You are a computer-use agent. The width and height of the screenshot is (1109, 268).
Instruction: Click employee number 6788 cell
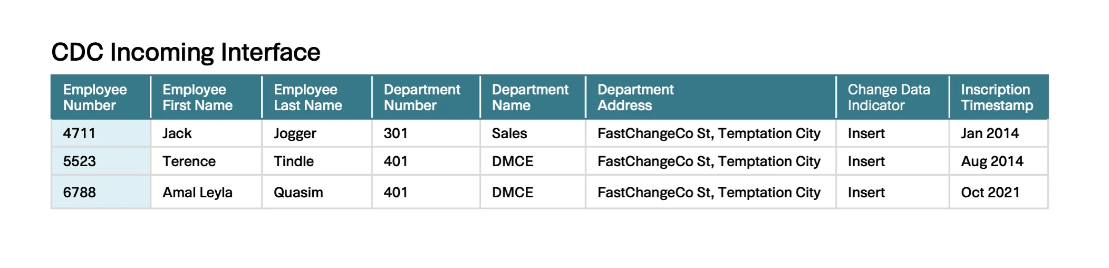79,193
